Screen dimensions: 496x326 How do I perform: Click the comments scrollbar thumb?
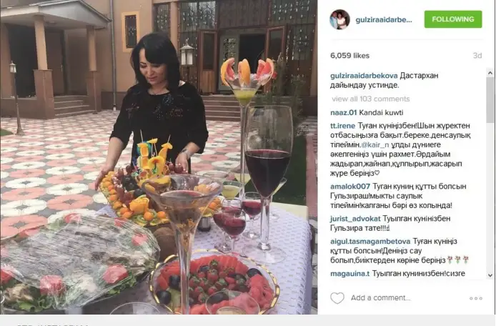(490, 99)
